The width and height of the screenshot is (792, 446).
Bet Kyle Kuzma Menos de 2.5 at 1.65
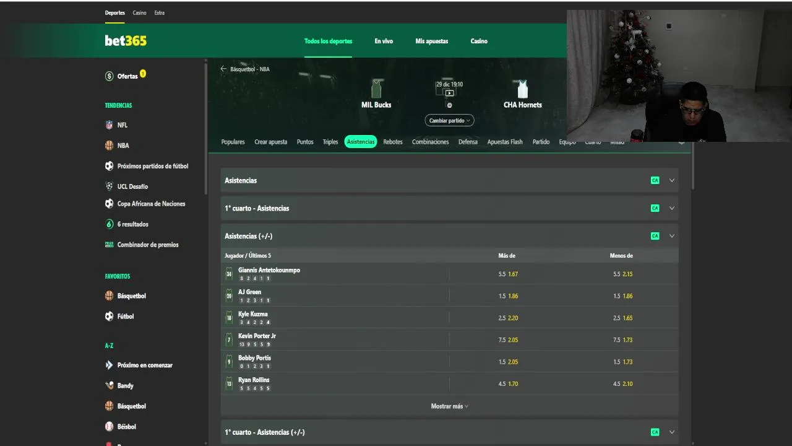point(622,318)
